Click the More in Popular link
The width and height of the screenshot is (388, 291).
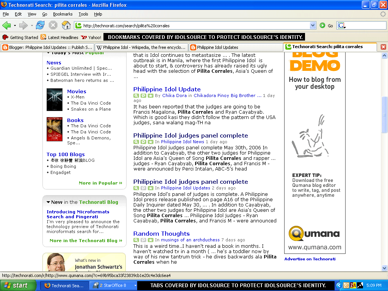(100, 183)
